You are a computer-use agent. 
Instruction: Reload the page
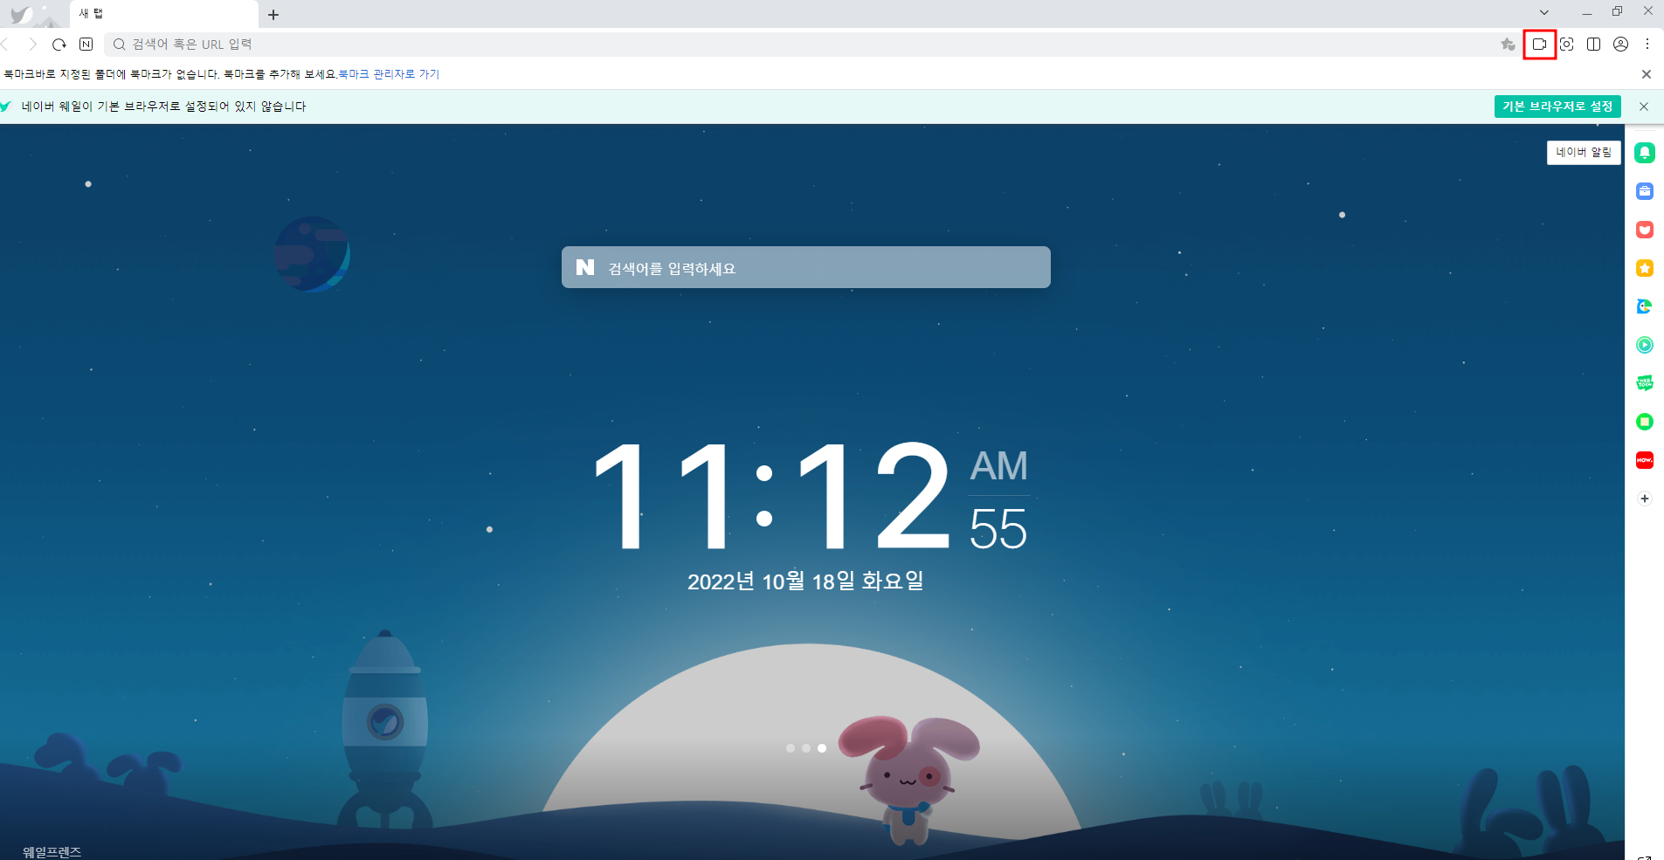click(x=59, y=44)
